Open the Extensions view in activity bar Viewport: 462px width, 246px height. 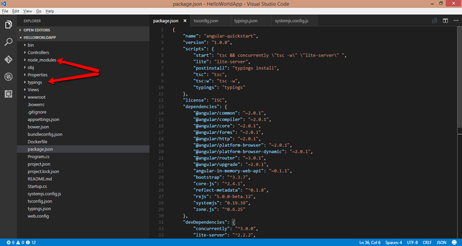coord(8,94)
